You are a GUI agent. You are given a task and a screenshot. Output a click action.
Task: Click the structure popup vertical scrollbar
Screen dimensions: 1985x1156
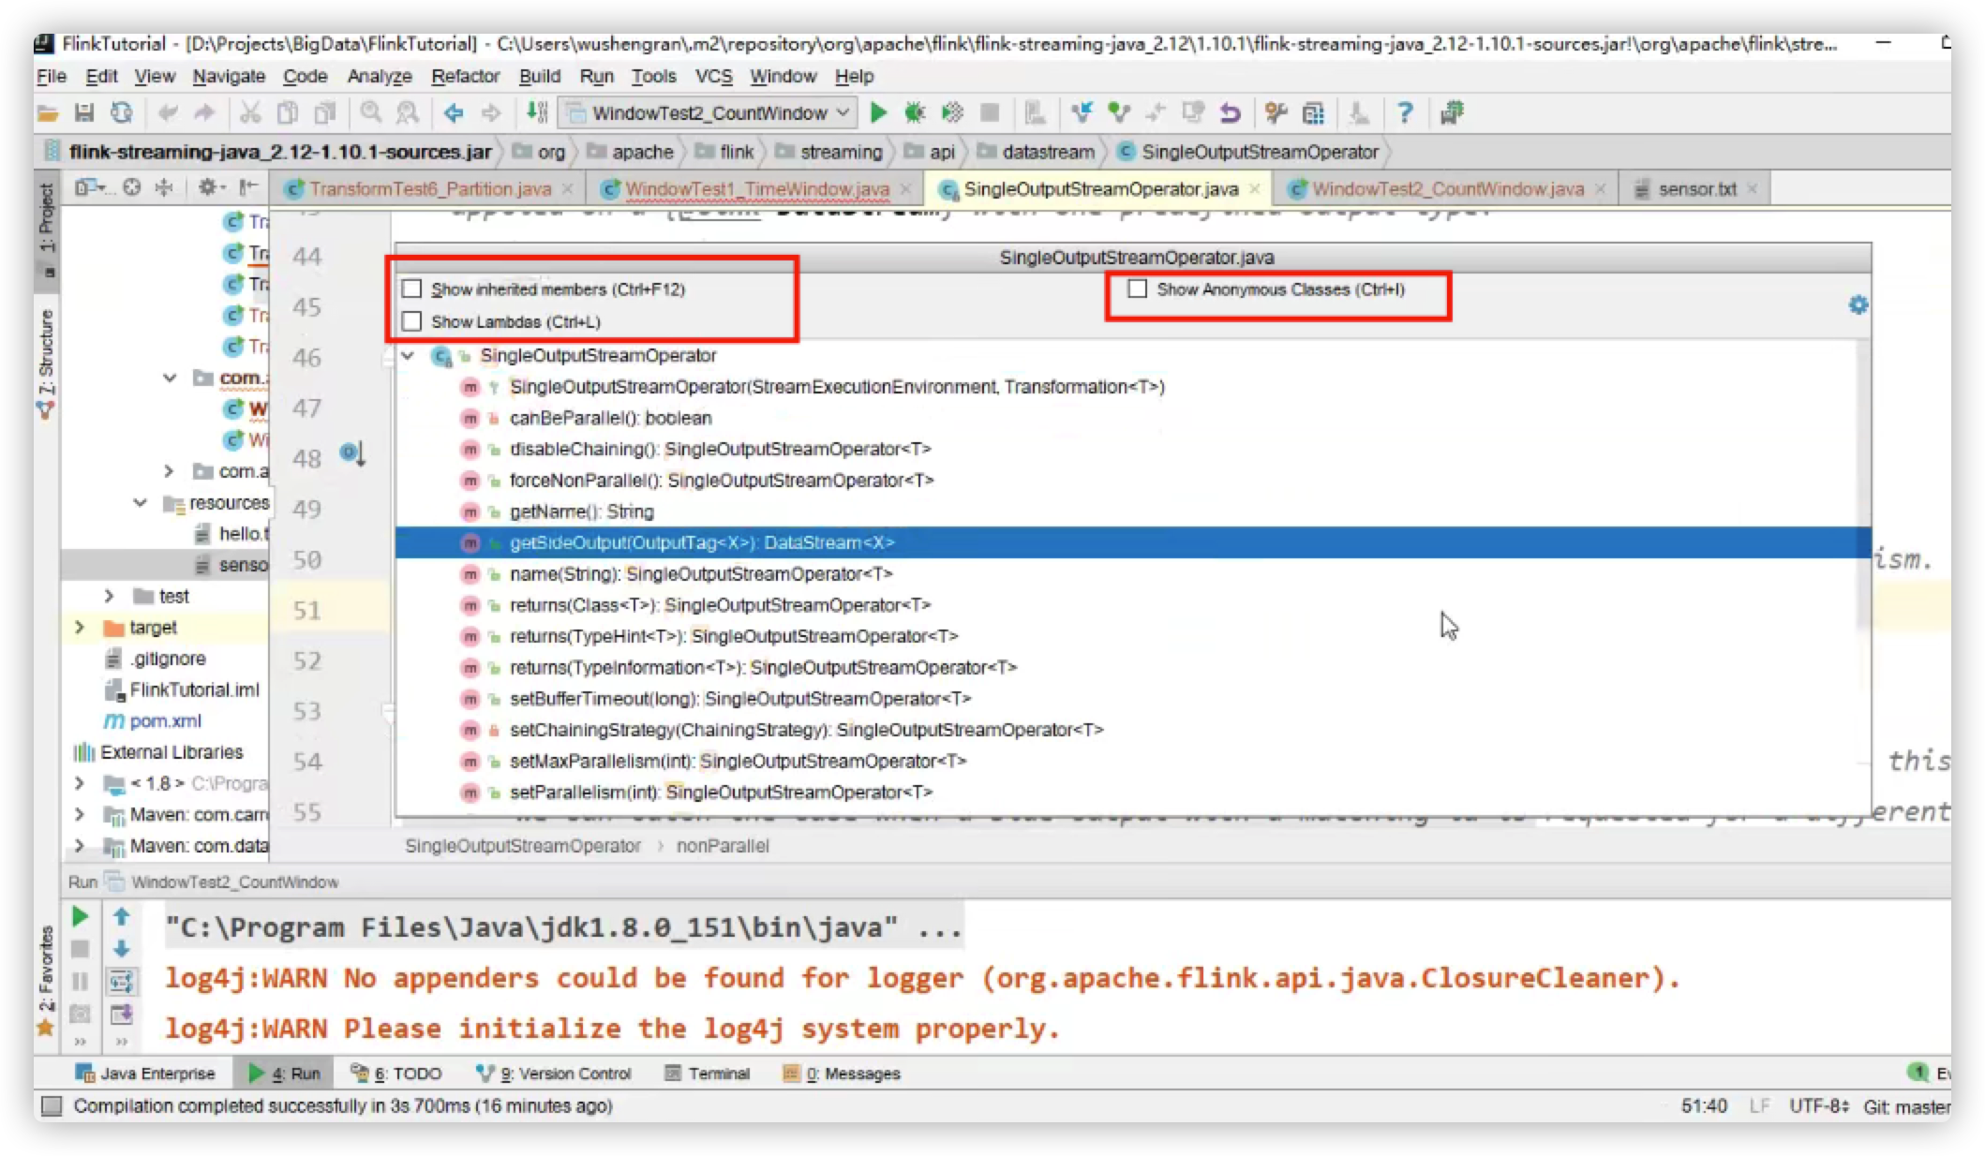coord(1862,482)
